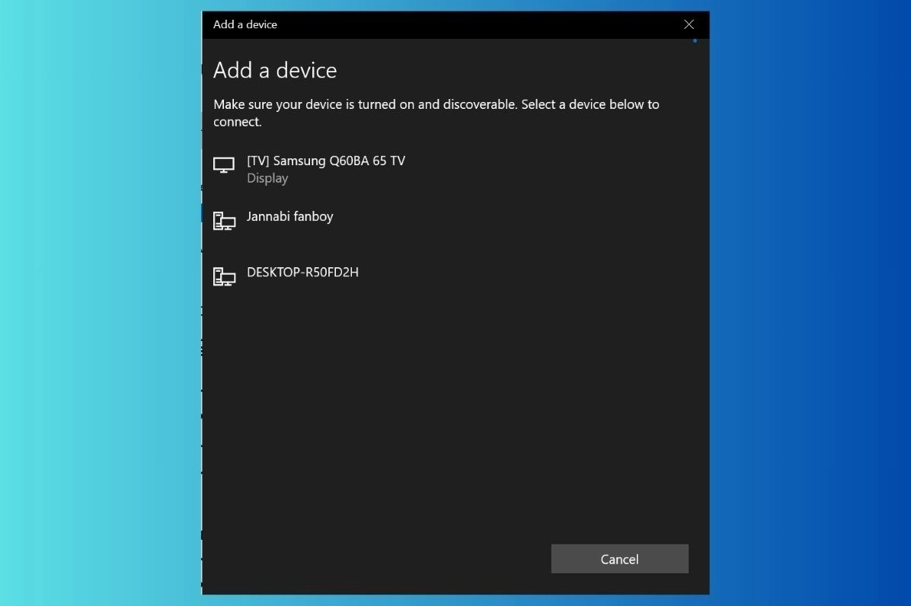
Task: Click the desktop background left of the dialog
Action: (99, 305)
